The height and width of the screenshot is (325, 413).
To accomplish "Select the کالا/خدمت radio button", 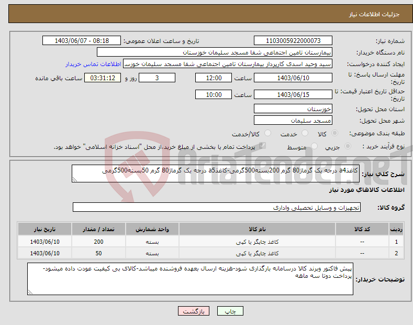I will click(x=267, y=133).
